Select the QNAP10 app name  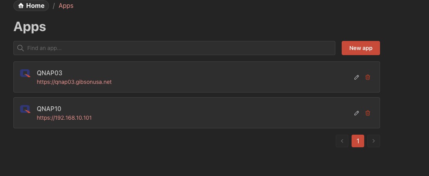pyautogui.click(x=49, y=109)
